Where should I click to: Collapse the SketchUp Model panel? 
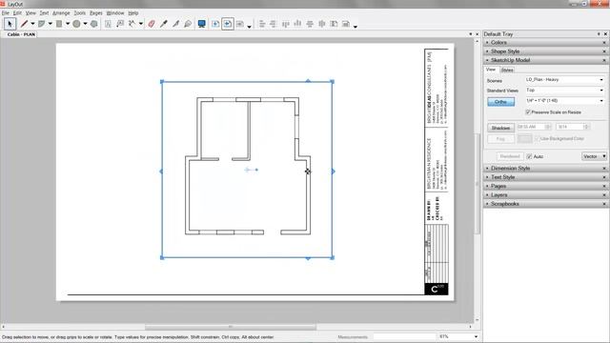click(510, 60)
